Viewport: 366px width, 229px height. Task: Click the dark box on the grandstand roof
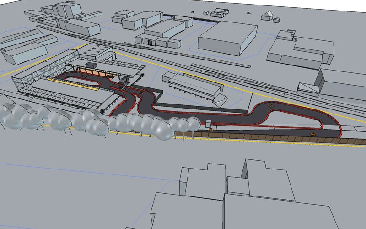[x=91, y=65]
